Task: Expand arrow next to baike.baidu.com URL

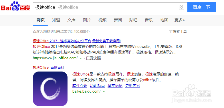Action: tap(104, 92)
